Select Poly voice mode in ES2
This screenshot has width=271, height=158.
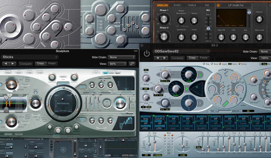pos(204,64)
